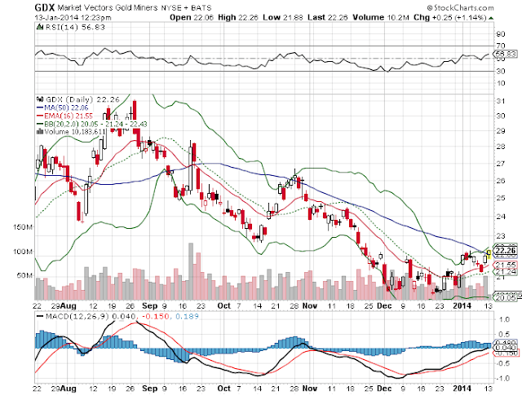
Task: Click the 21.24 Bollinger tag on price axis
Action: click(x=506, y=272)
